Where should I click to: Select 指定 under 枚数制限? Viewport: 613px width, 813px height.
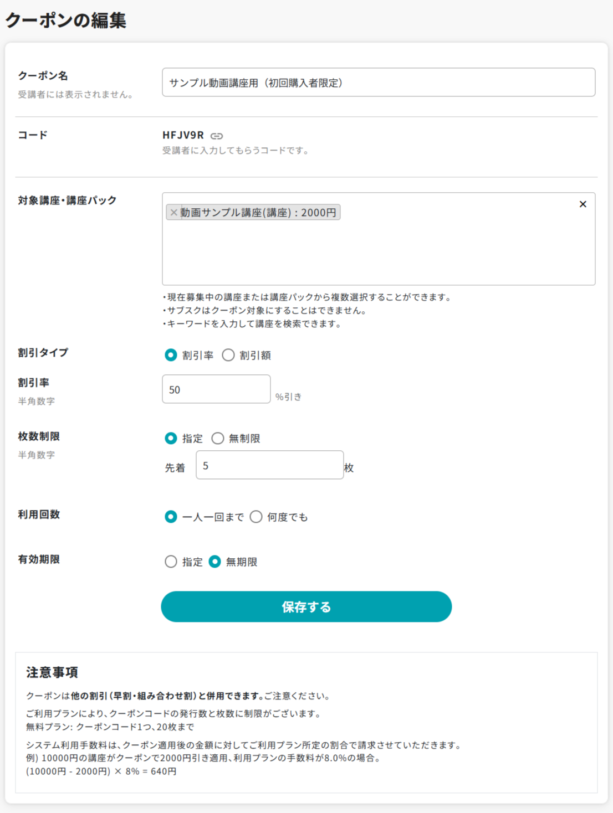point(171,438)
